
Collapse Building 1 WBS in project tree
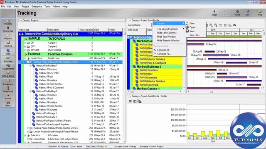[30, 65]
